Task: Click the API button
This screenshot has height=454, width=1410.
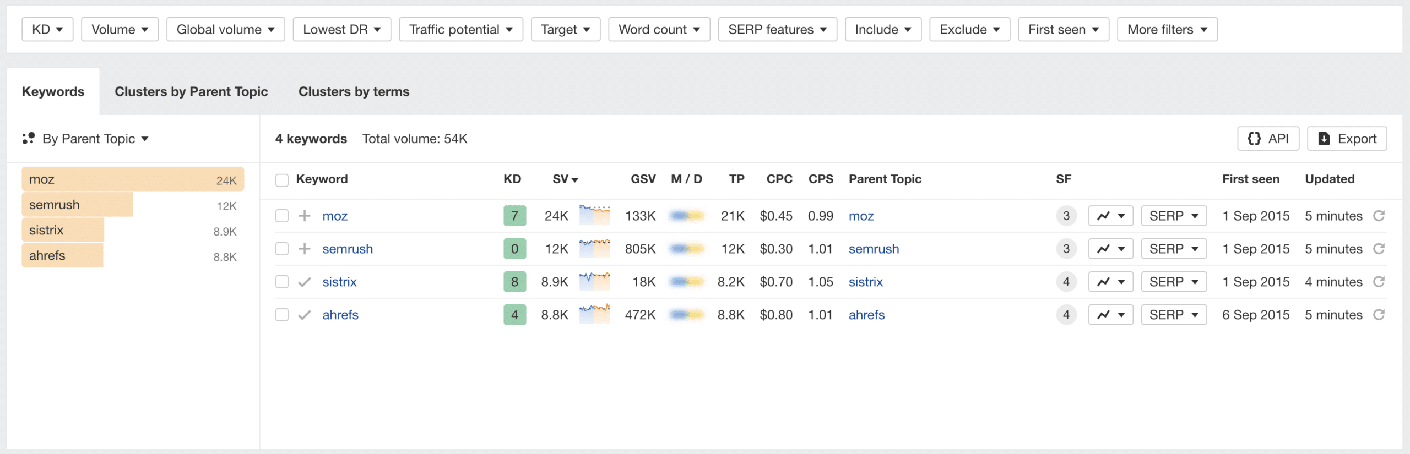Action: [x=1268, y=139]
